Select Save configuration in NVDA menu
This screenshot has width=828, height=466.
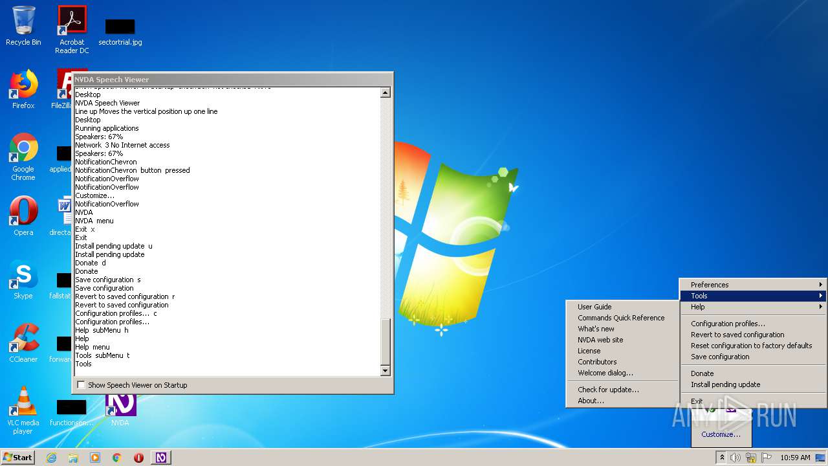click(x=754, y=357)
